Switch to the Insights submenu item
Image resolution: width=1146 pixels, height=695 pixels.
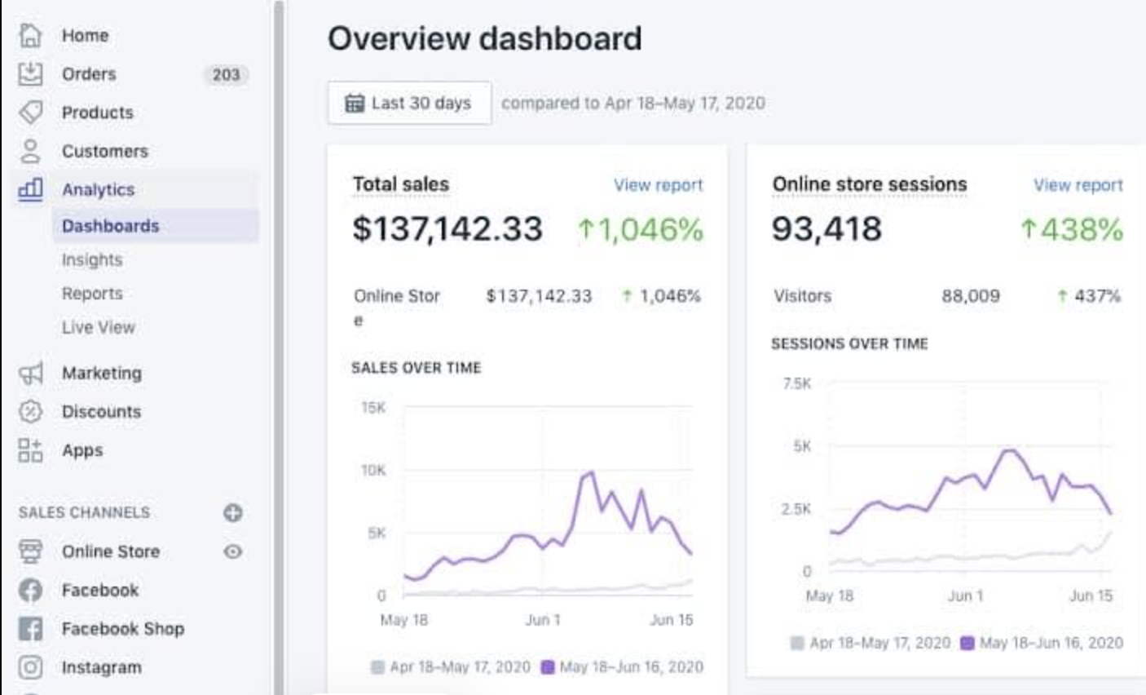pos(92,259)
